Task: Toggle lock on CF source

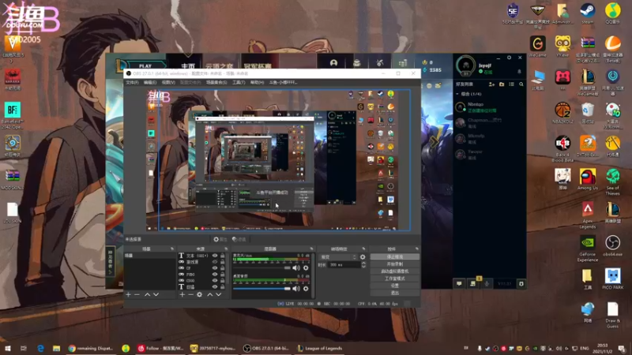Action: pyautogui.click(x=223, y=268)
